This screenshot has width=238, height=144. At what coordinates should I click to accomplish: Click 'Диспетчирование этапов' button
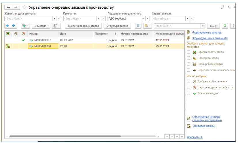[x=83, y=26]
